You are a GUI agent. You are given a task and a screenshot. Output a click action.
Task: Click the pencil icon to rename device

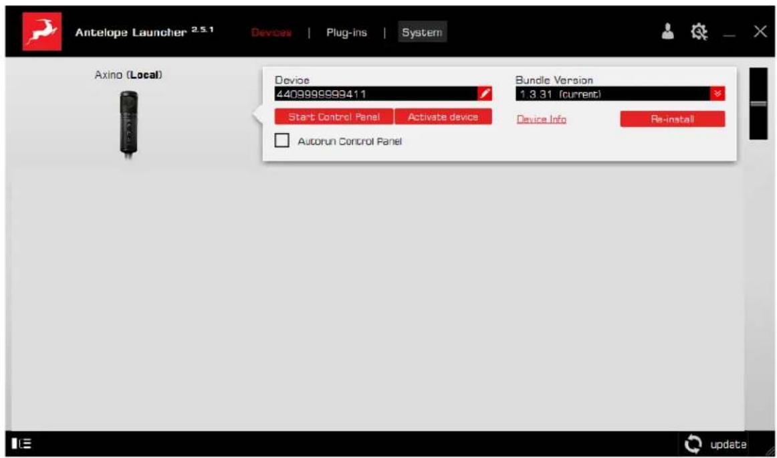485,94
